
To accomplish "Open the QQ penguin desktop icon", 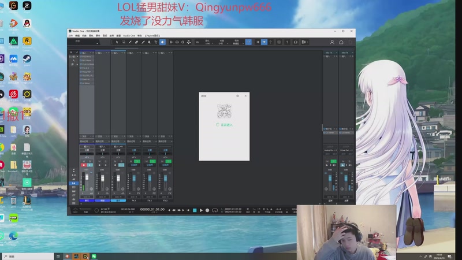I will coord(27,24).
